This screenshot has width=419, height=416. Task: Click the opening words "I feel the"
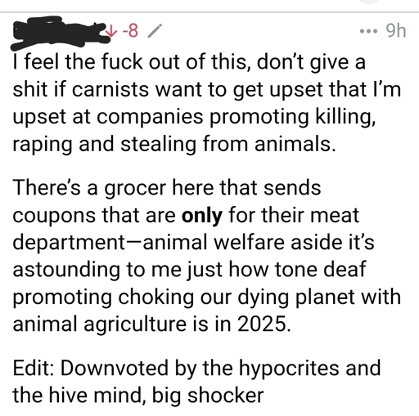click(50, 61)
